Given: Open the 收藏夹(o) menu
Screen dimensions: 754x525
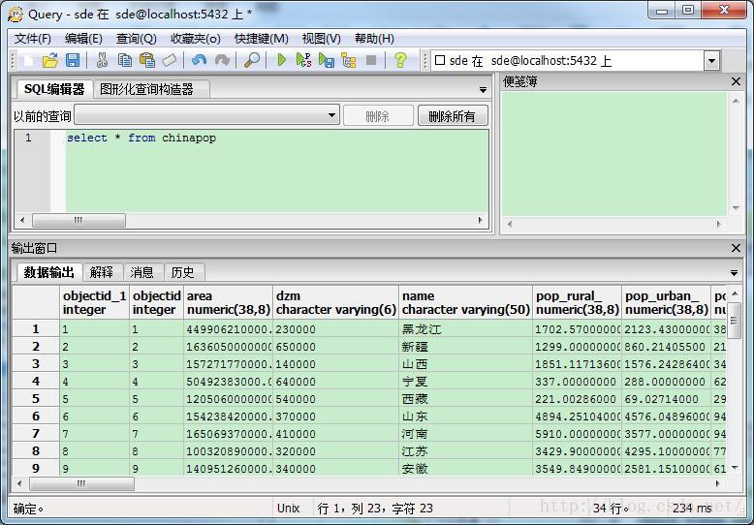Looking at the screenshot, I should (196, 39).
